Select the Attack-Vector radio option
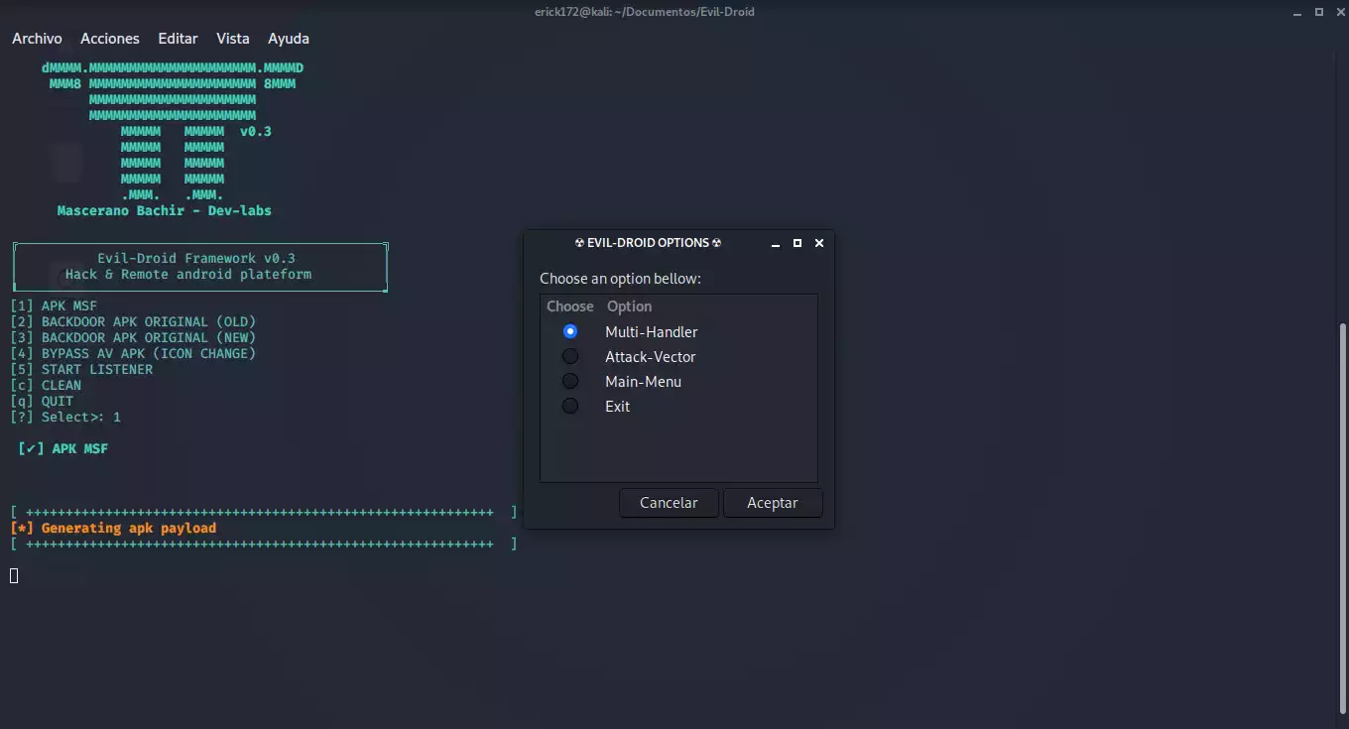 coord(570,356)
